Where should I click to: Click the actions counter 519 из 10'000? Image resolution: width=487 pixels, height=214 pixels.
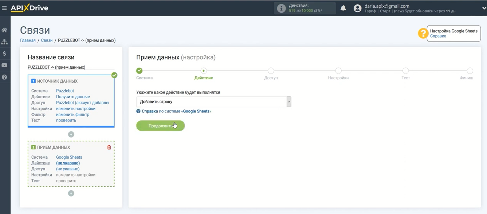click(305, 11)
